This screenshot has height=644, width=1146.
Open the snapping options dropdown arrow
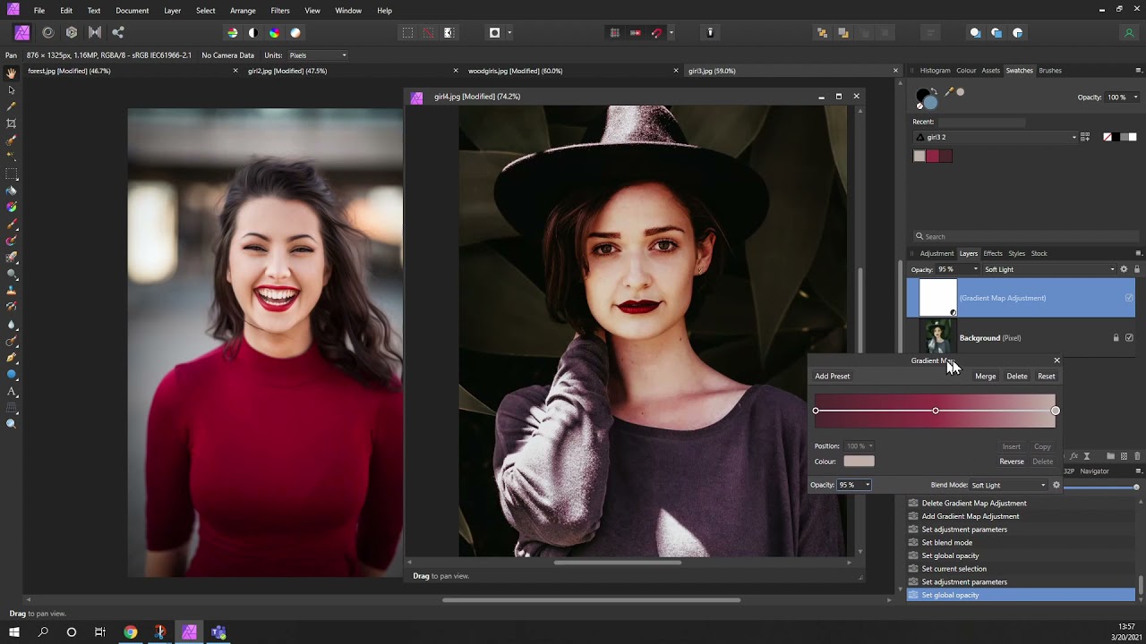pyautogui.click(x=671, y=33)
